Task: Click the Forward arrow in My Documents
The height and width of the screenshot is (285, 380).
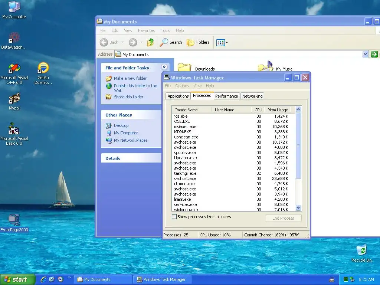Action: tap(132, 42)
